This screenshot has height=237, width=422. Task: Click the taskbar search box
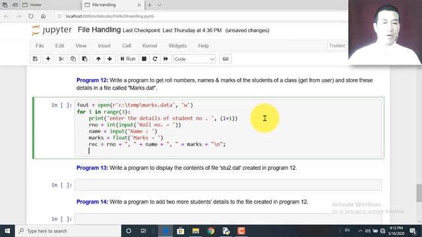(x=68, y=231)
